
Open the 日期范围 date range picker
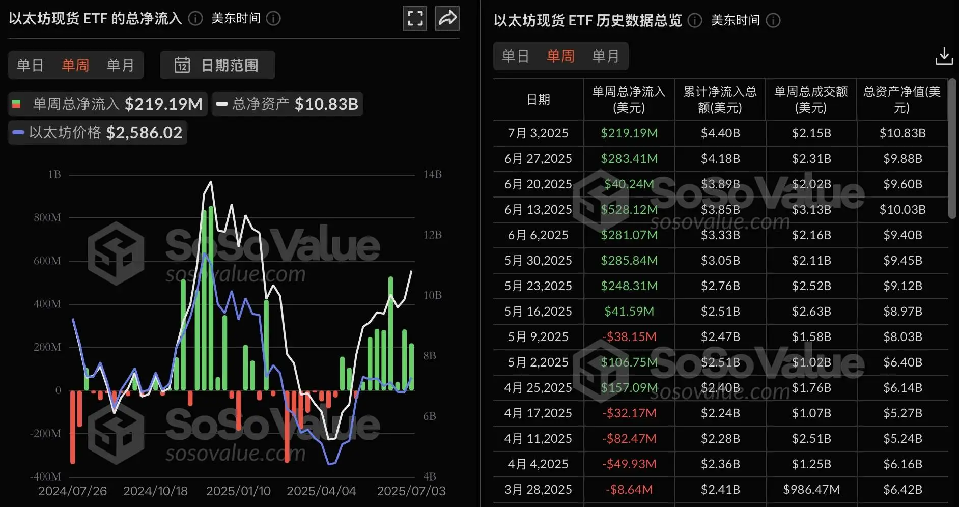point(217,65)
